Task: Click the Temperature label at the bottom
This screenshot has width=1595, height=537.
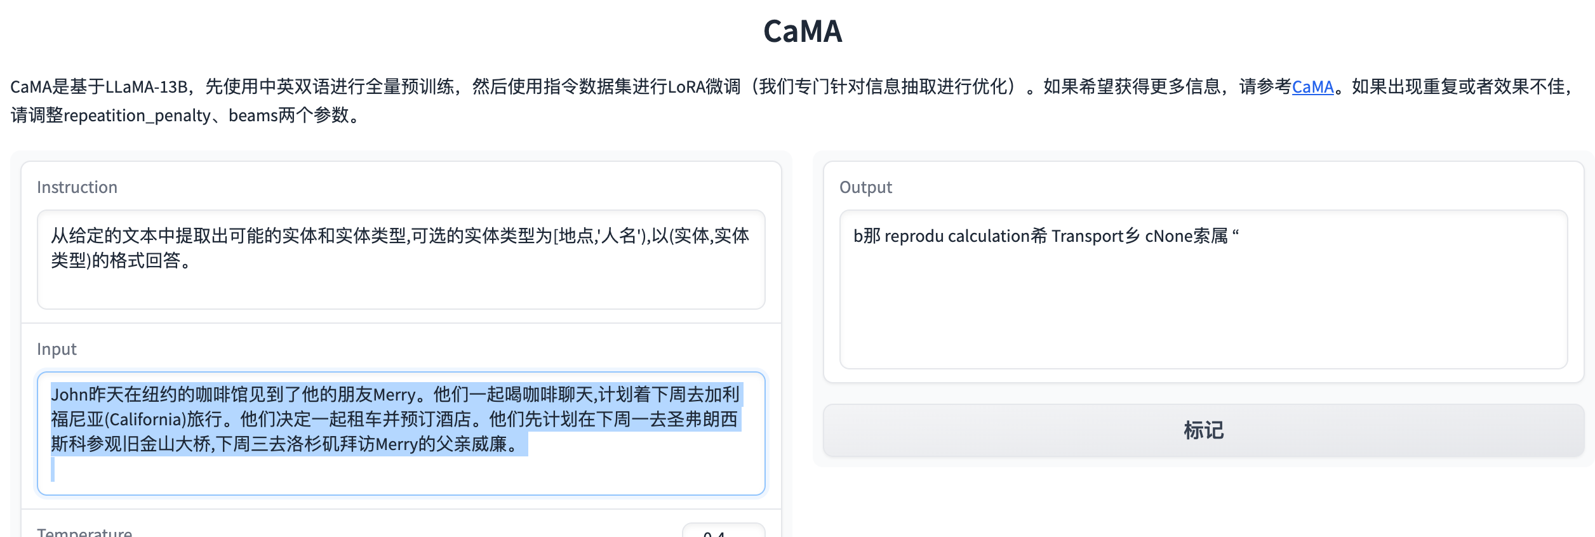Action: pos(84,532)
